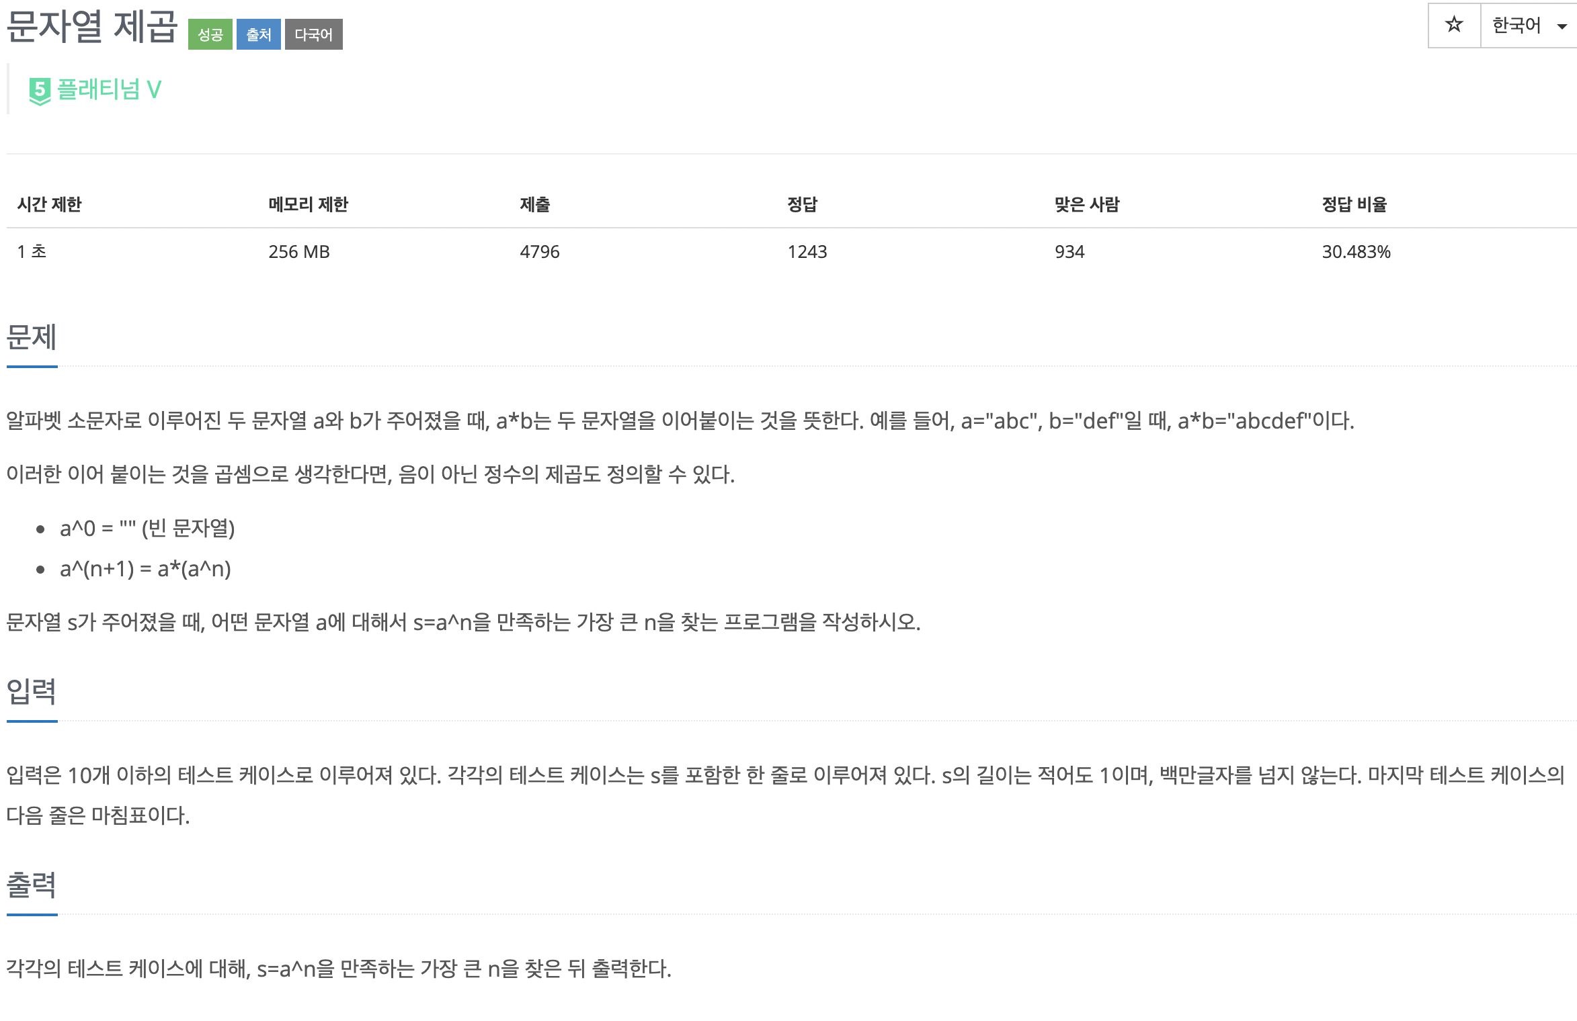Open the 출처 source badge

(259, 35)
